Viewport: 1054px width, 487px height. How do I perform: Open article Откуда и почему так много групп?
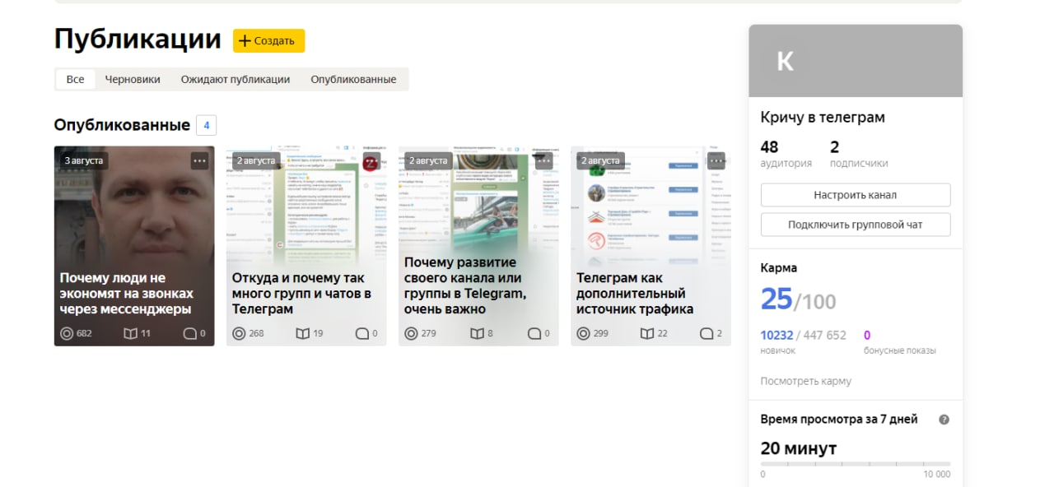tap(301, 294)
